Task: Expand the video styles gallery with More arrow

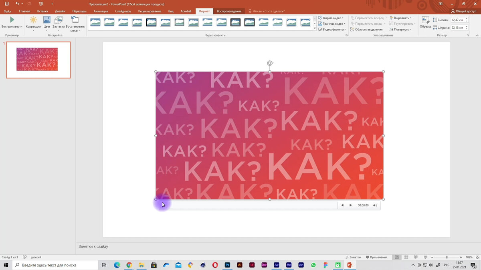Action: (315, 29)
